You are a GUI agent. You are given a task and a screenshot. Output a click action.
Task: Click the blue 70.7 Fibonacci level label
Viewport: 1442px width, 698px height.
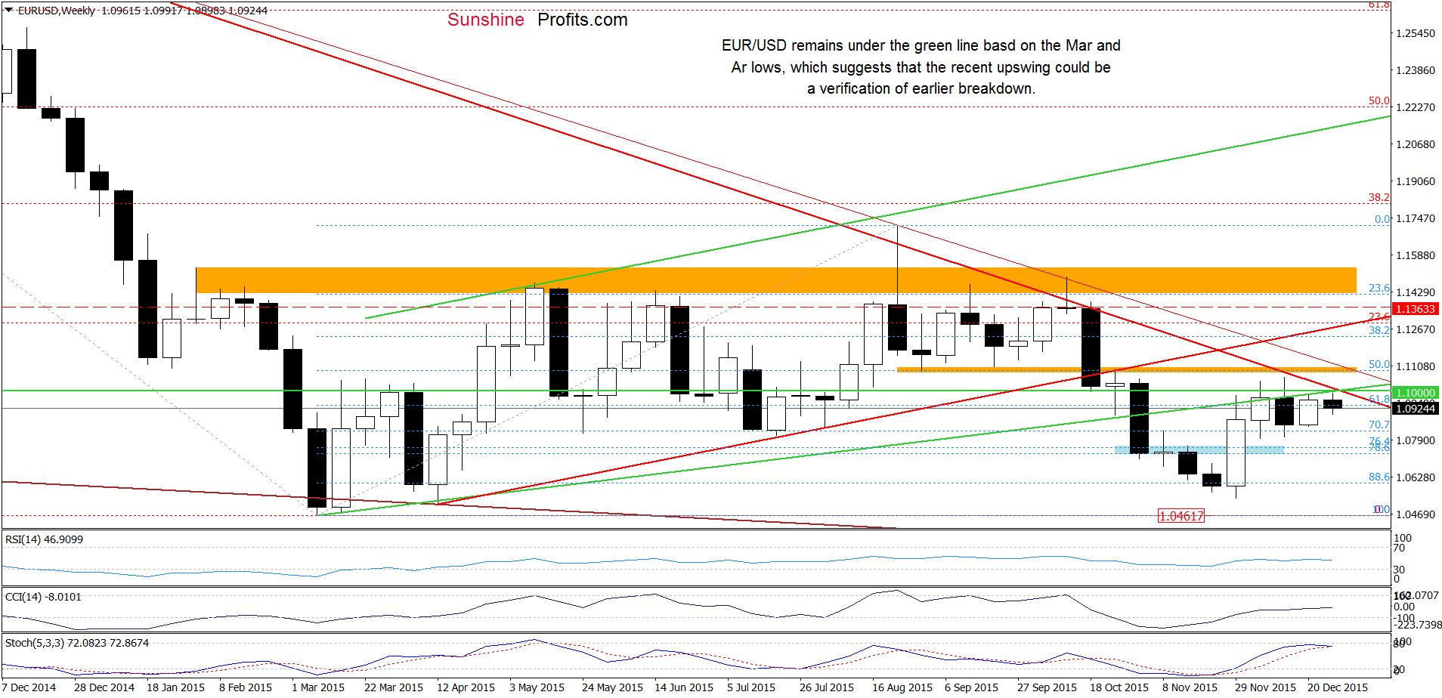click(1379, 425)
